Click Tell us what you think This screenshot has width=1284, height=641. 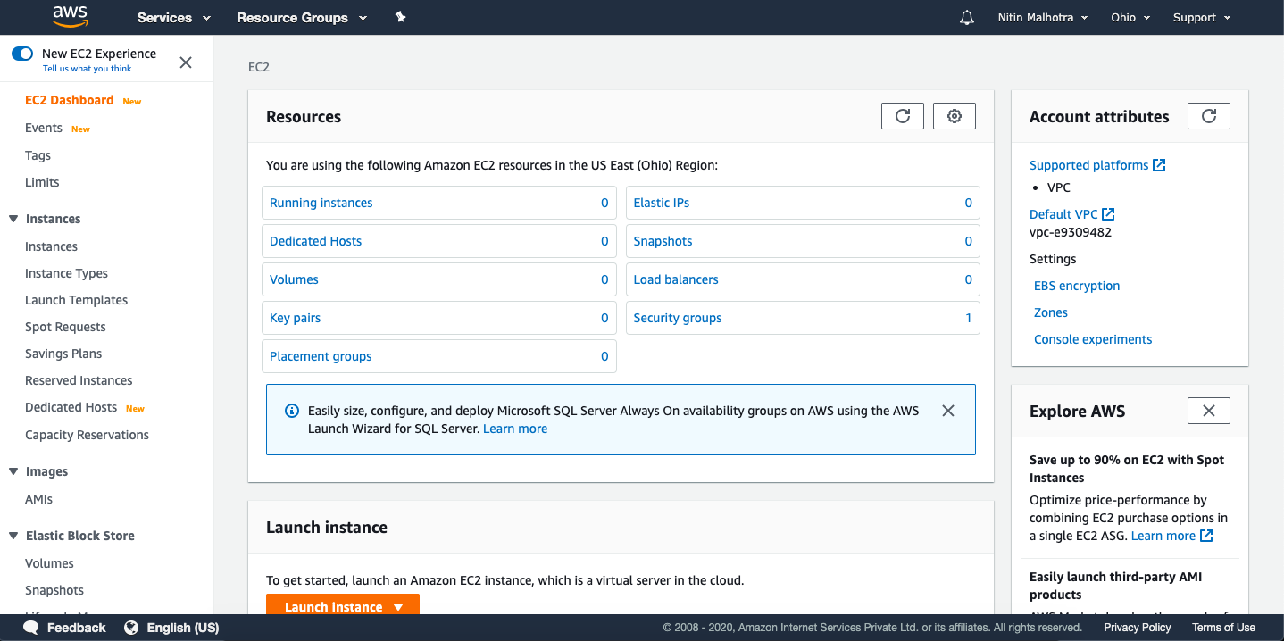87,69
